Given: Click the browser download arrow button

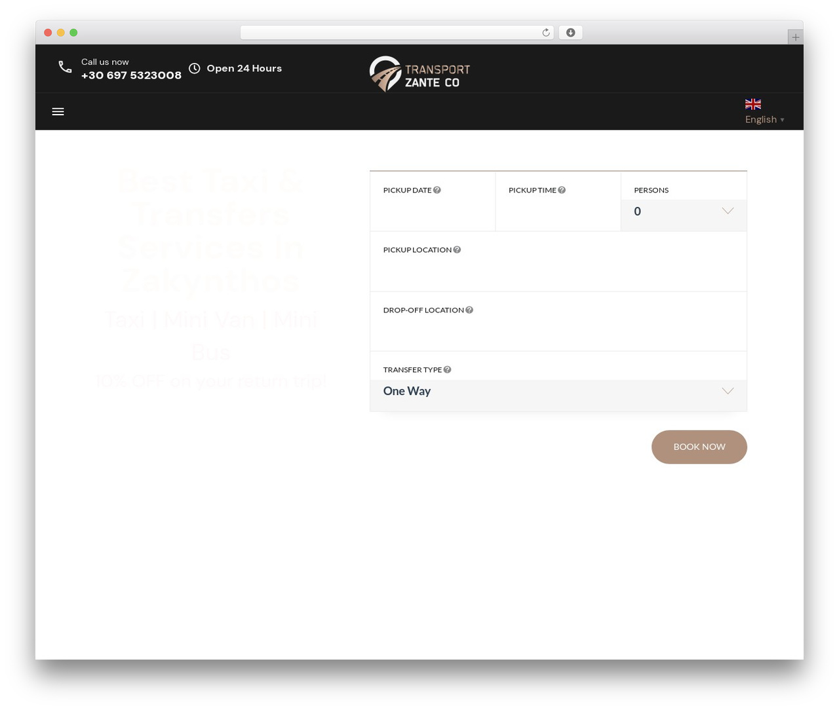Looking at the screenshot, I should 570,33.
